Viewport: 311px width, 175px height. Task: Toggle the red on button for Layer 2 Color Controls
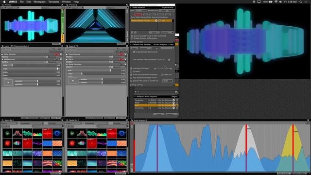click(121, 54)
